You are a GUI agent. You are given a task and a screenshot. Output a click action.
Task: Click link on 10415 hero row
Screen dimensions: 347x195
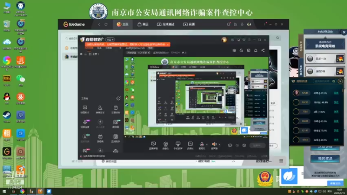tap(336, 121)
